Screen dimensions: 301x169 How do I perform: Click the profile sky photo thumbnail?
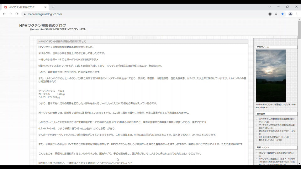pyautogui.click(x=271, y=76)
